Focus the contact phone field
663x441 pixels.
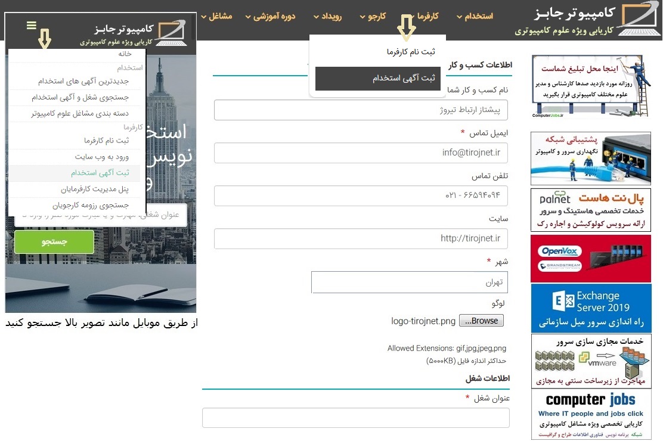(x=361, y=195)
